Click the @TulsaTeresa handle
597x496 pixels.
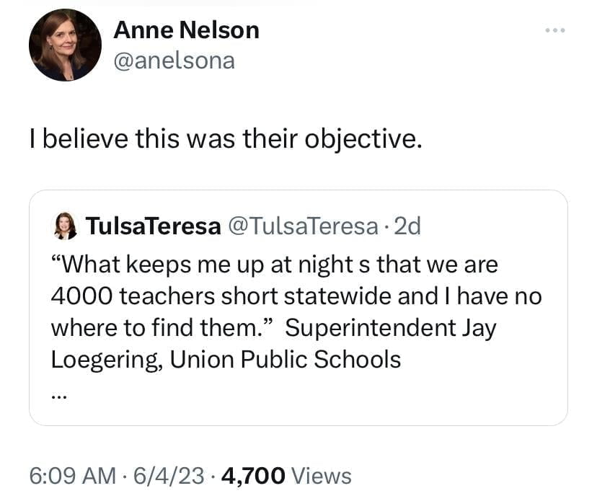click(303, 226)
